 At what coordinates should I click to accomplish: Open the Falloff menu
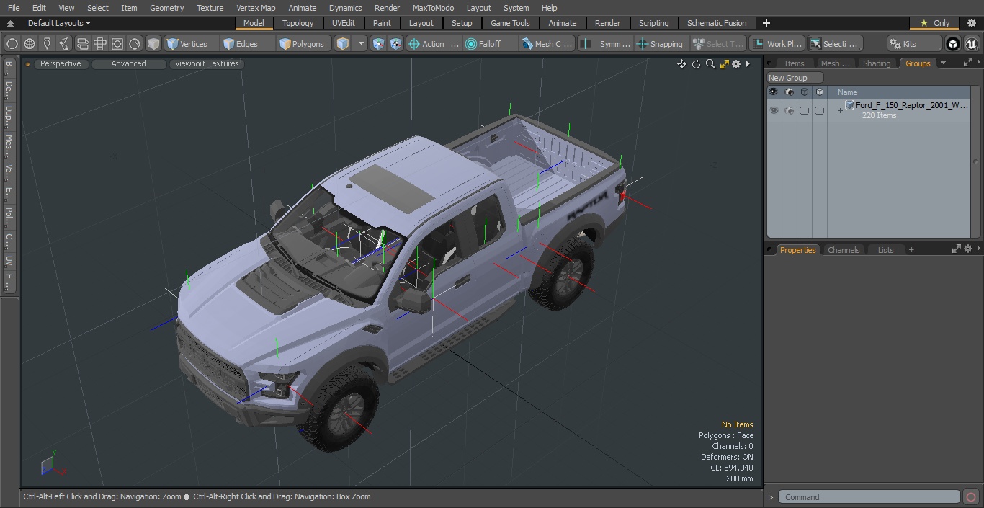490,44
